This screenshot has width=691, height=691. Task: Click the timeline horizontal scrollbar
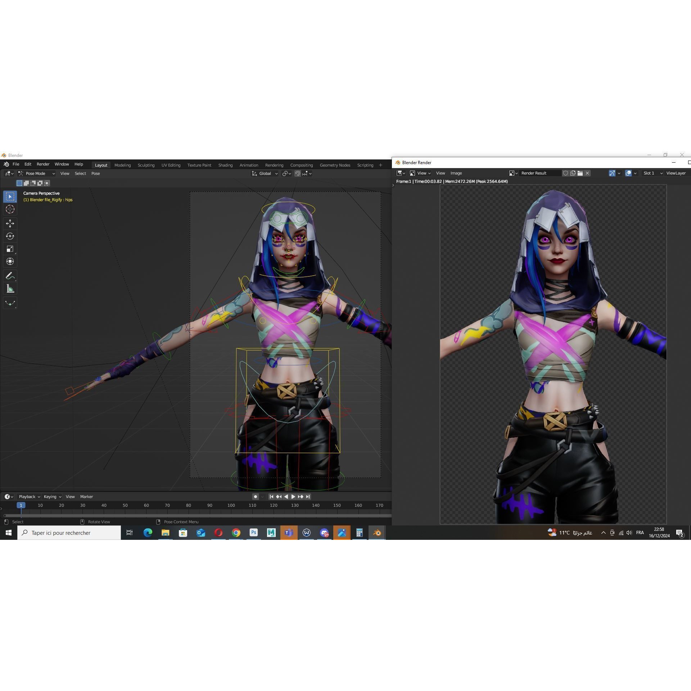[197, 516]
